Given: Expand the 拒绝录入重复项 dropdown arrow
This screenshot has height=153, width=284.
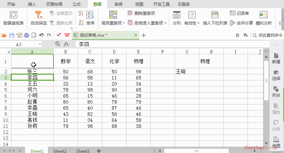Looking at the screenshot, I should click(165, 23).
